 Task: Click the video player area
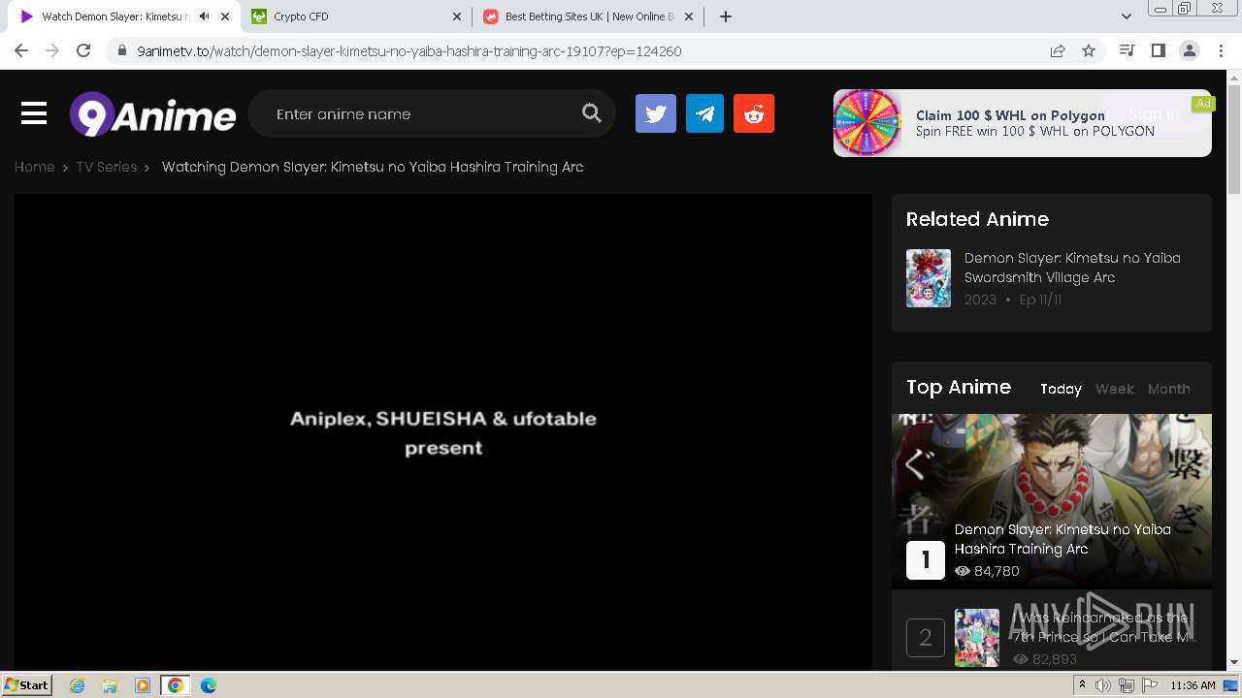[443, 432]
